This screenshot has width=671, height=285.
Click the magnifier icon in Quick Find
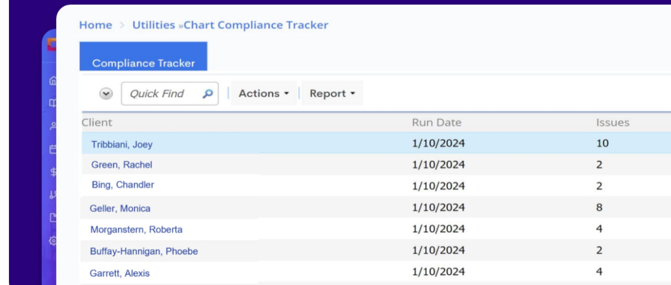coord(207,94)
